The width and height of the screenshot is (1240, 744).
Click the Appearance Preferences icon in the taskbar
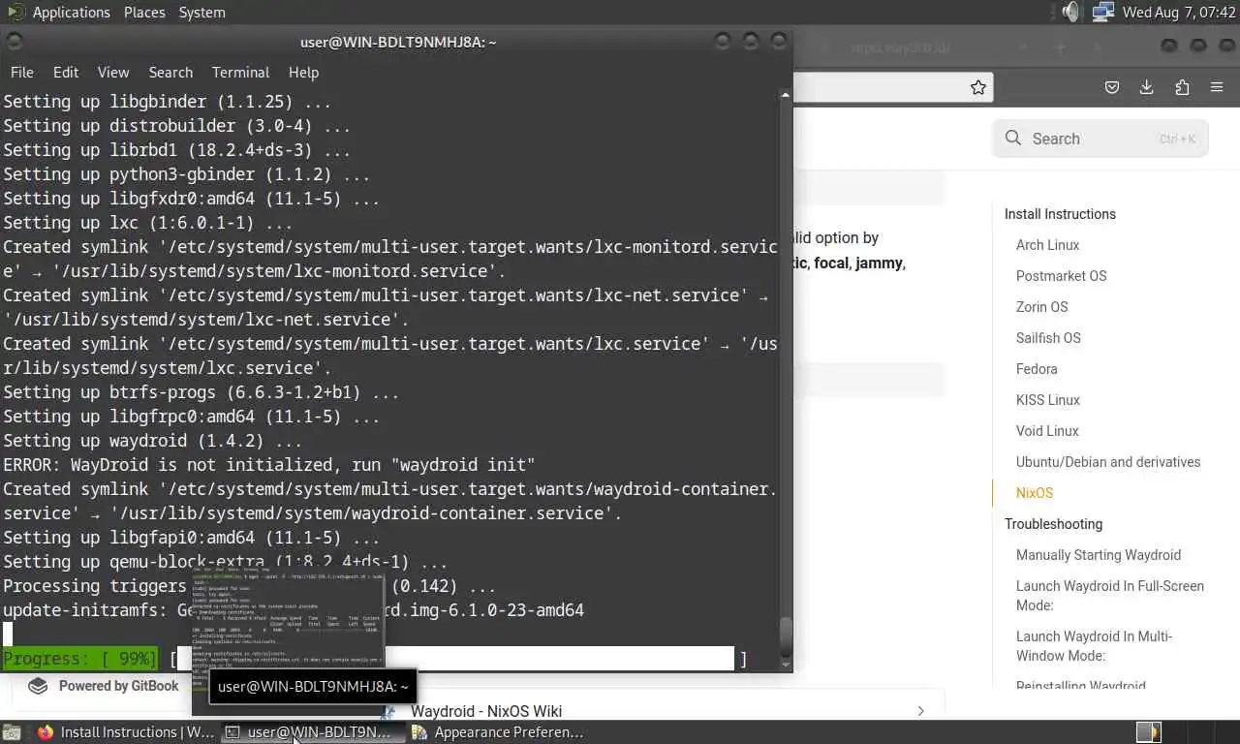pyautogui.click(x=419, y=732)
